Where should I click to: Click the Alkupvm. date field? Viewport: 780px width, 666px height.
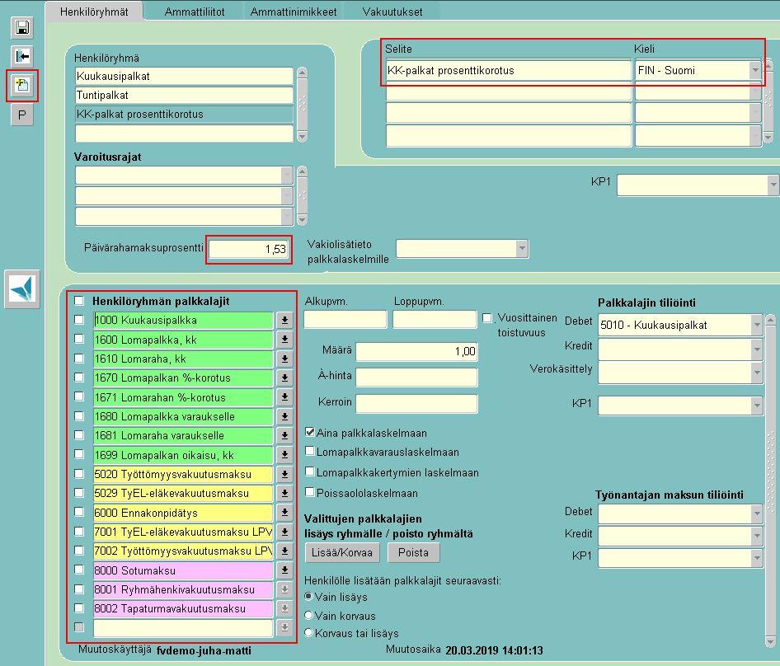[345, 319]
